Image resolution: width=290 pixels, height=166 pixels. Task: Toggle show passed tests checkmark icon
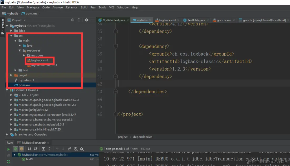pos(16,149)
